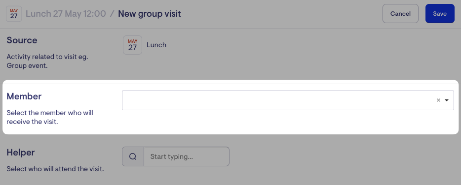Click the 27 date number in header icon
Screen dimensions: 461x185
[x=14, y=16]
